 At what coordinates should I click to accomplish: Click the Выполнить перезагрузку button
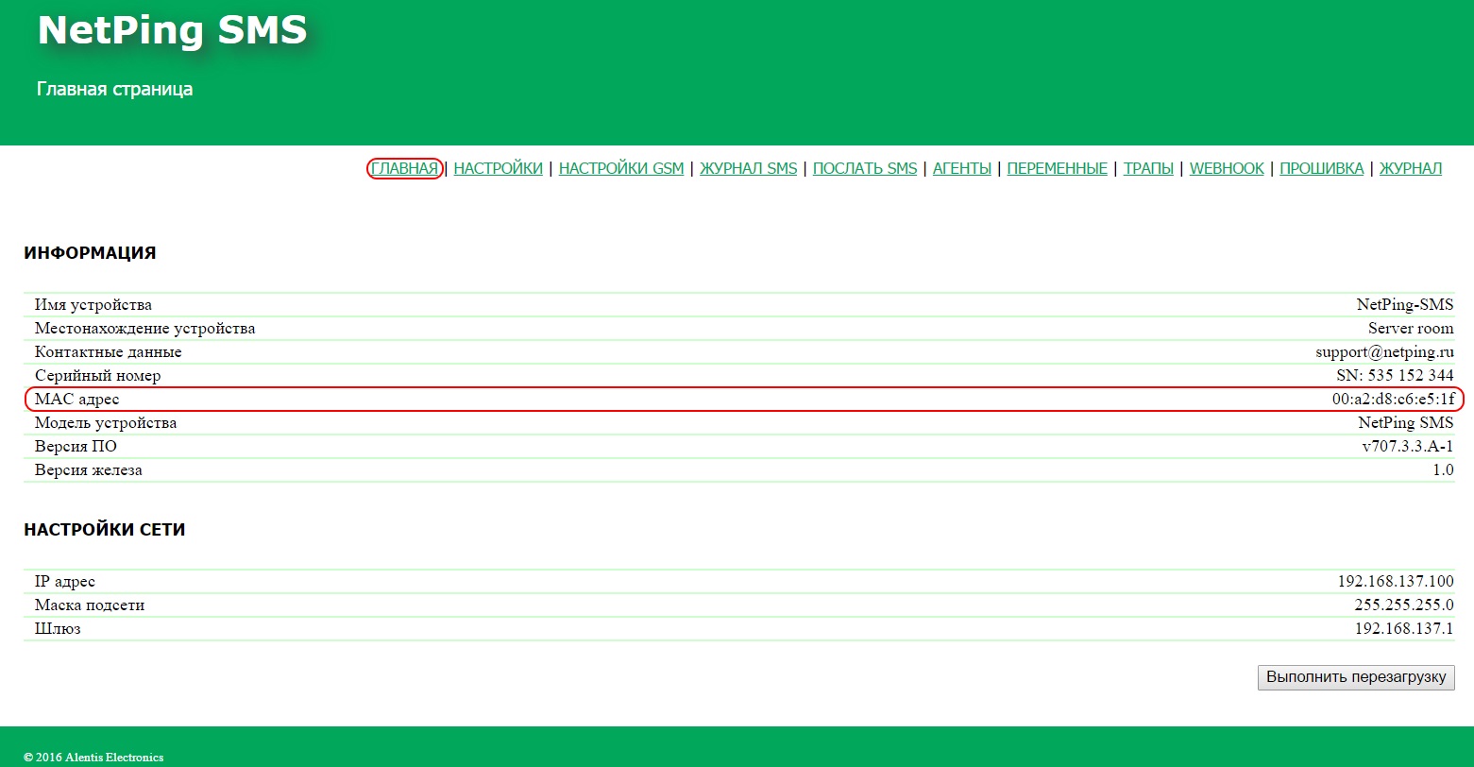[x=1356, y=677]
